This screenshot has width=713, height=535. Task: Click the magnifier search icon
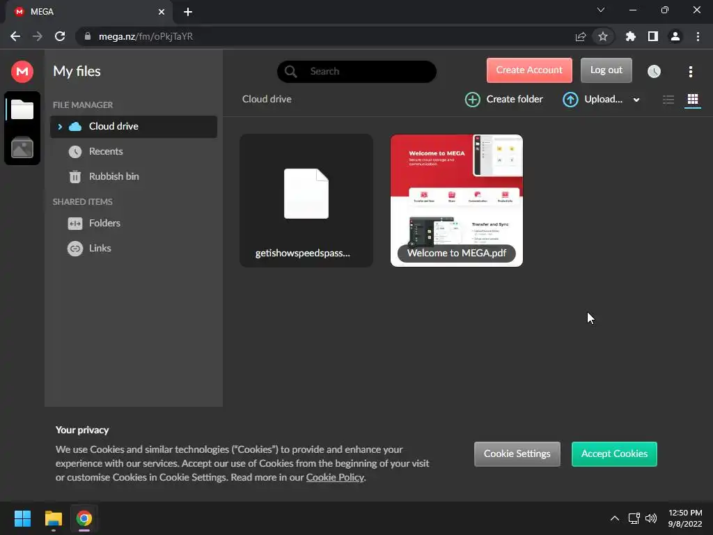(290, 72)
